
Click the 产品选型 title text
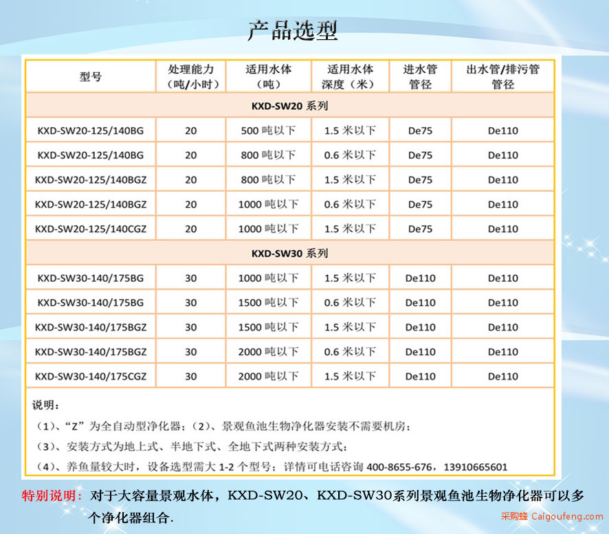click(x=293, y=31)
